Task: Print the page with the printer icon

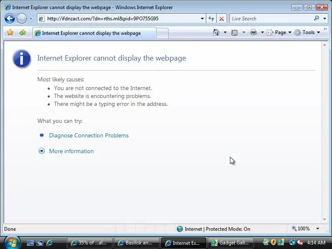Action: 254,32
